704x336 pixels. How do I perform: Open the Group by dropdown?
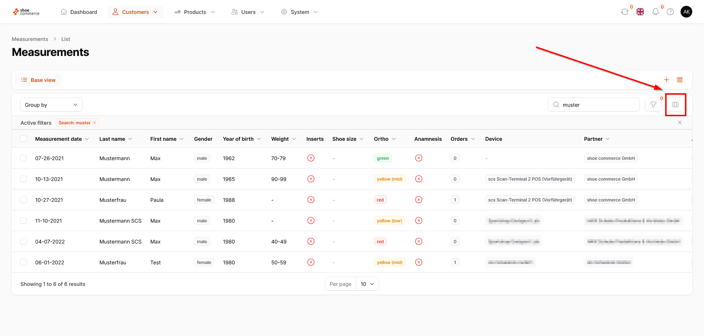coord(51,105)
